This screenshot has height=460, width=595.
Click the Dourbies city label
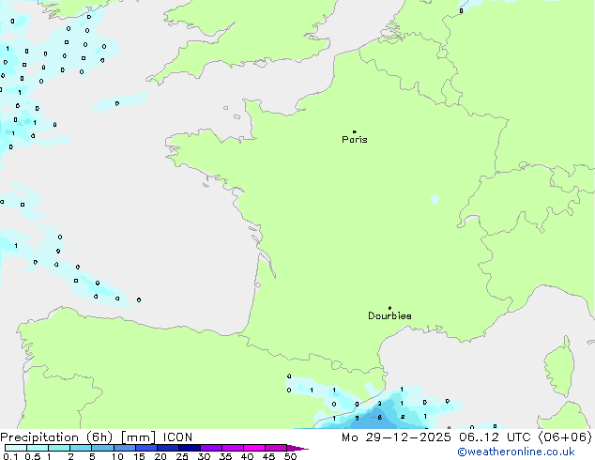coord(389,315)
